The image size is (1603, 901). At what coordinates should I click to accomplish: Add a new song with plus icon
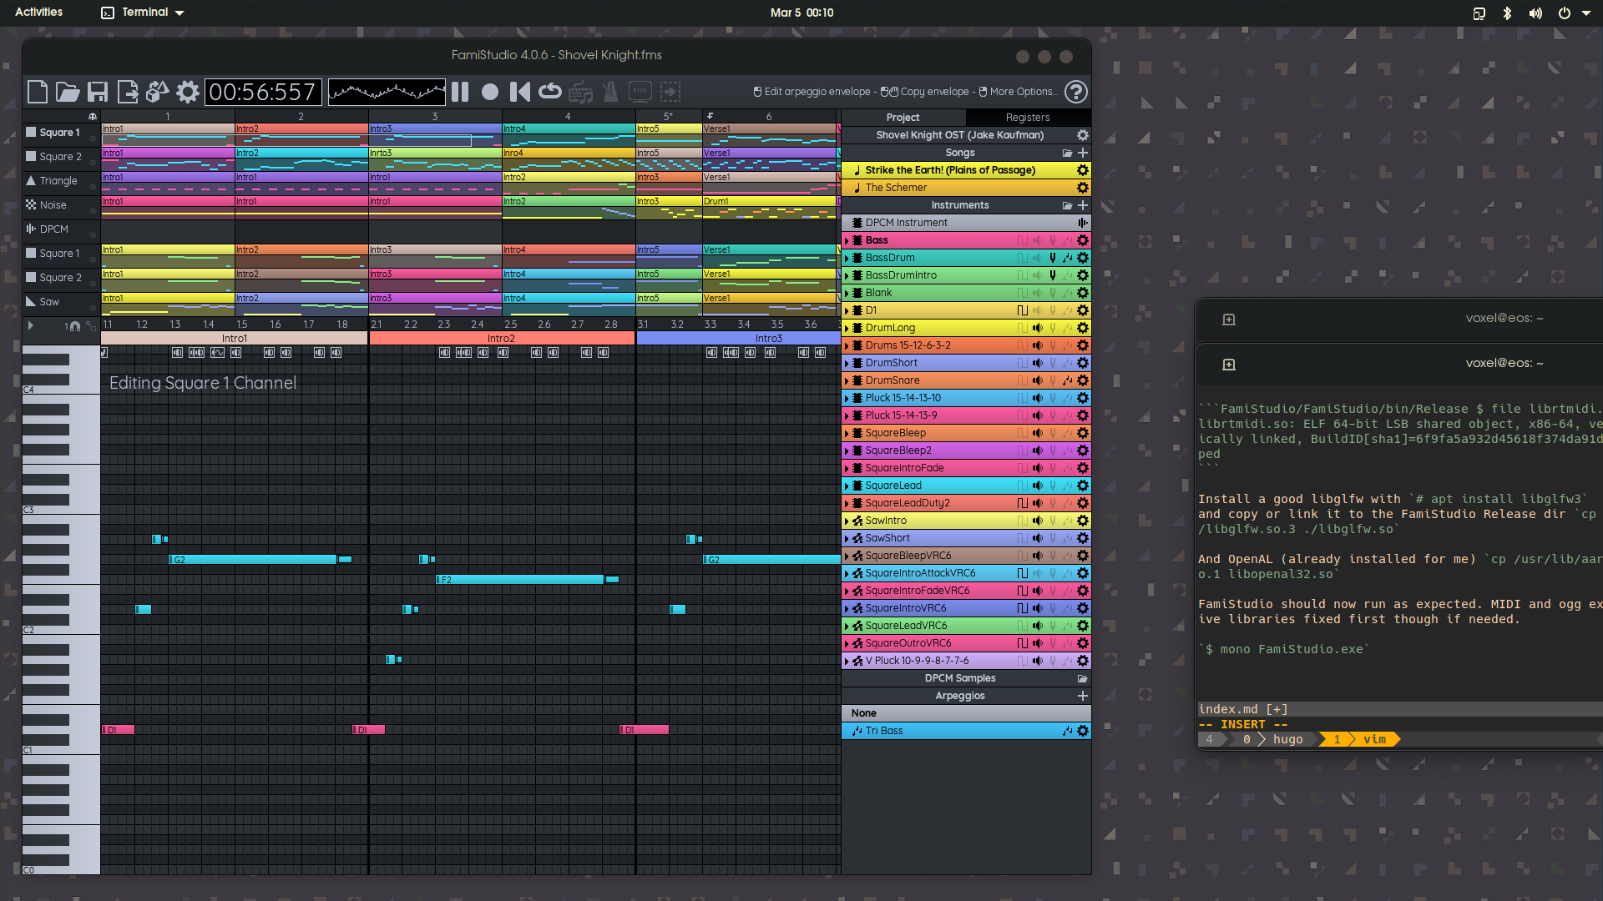[1083, 153]
